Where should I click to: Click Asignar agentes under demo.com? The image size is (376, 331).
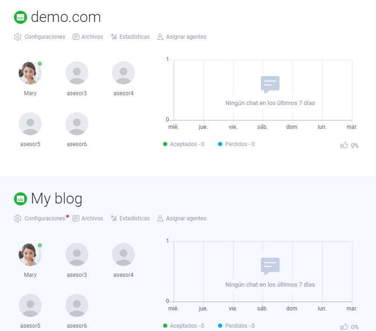tap(182, 37)
